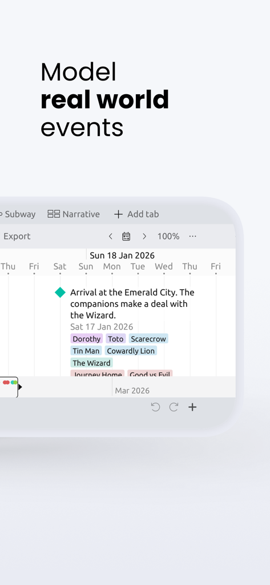Open the more options ellipsis menu
The image size is (270, 585).
pos(192,236)
